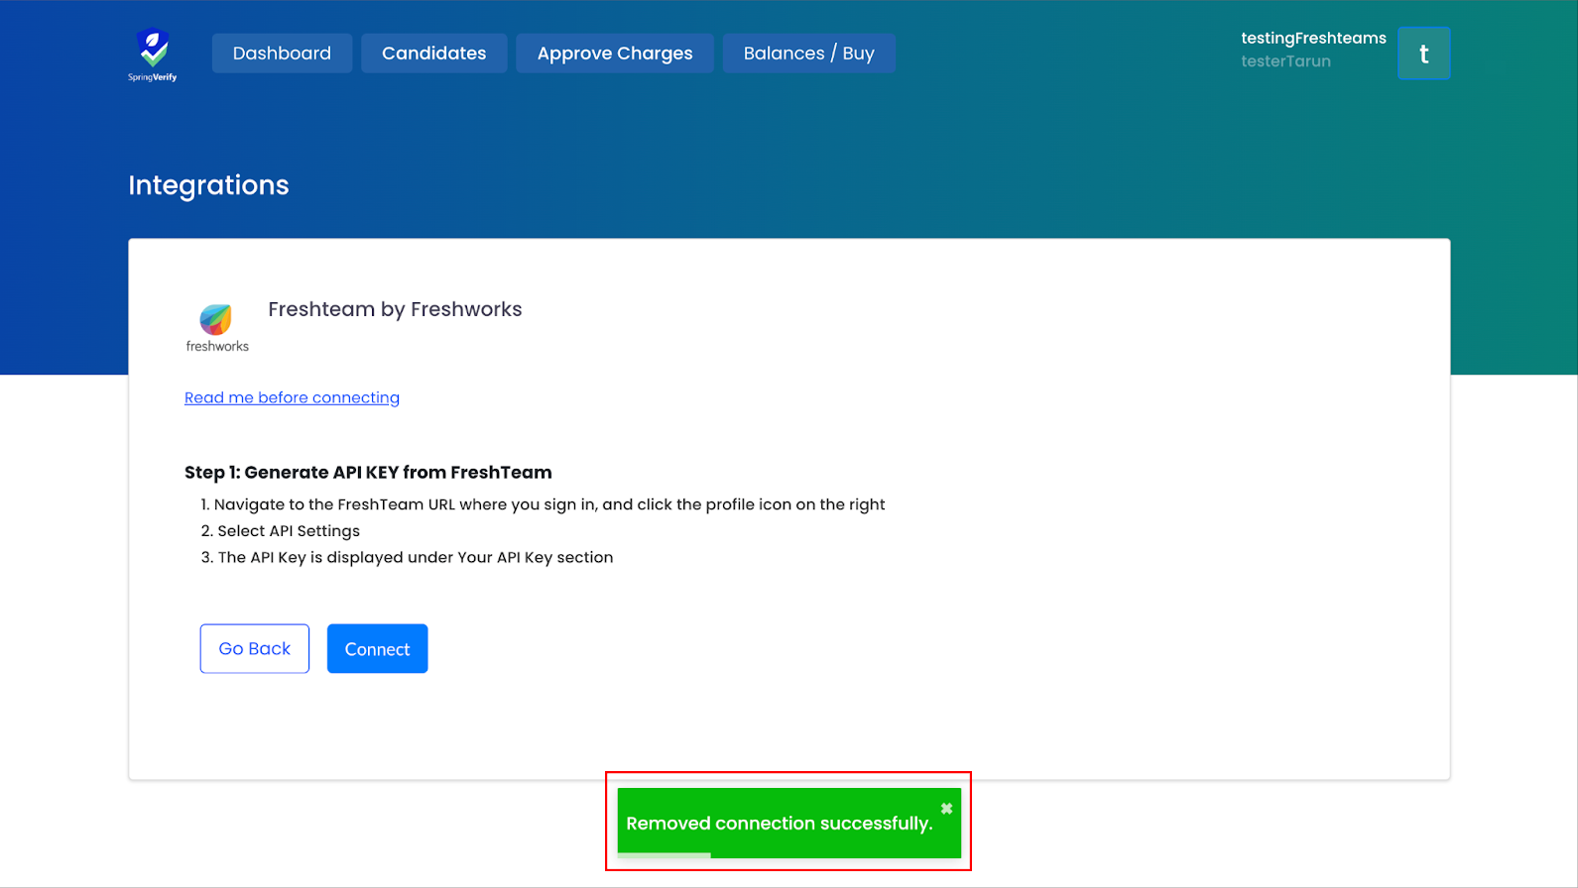Screen dimensions: 1578x888
Task: Click 'Freshteam by Freshworks' title
Action: (x=395, y=309)
